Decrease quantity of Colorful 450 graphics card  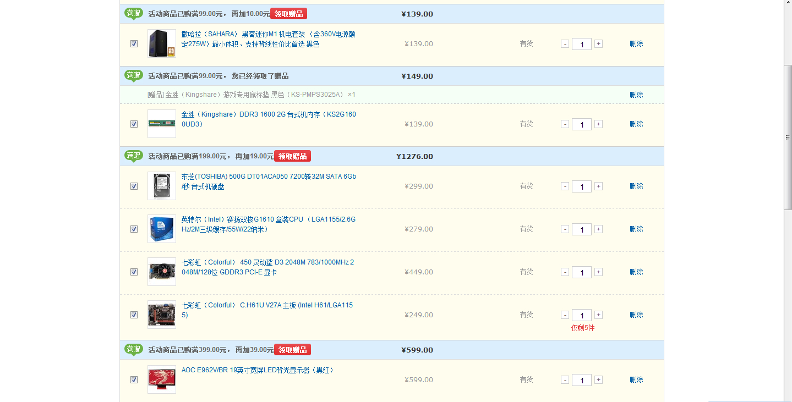click(x=565, y=272)
